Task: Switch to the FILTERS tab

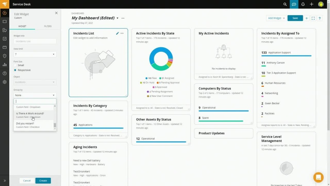Action: (48, 27)
